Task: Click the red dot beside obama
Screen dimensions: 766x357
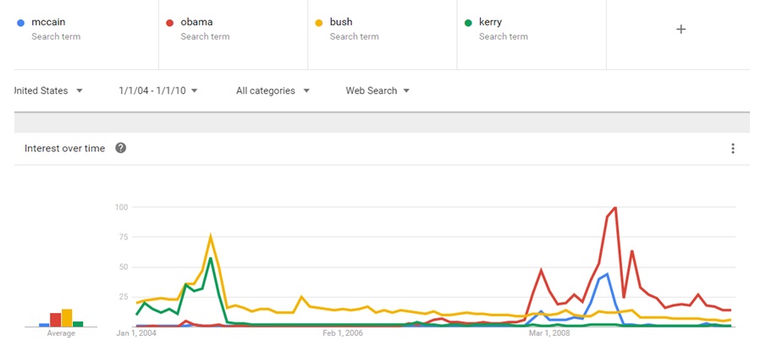Action: point(168,23)
